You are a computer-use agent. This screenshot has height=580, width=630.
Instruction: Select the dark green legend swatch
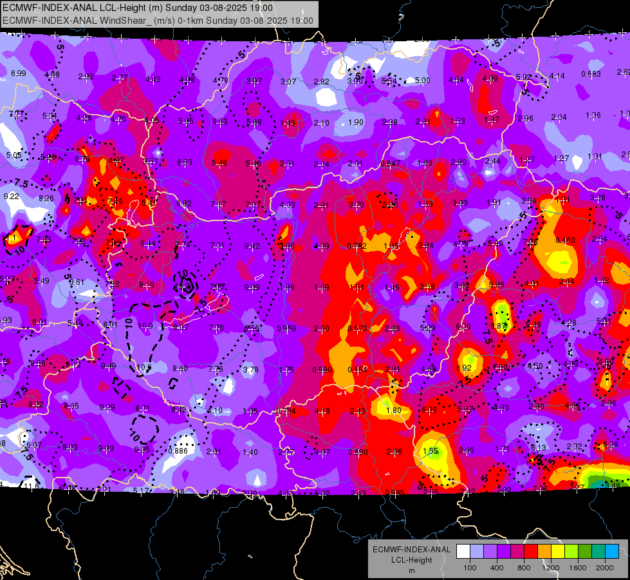tap(584, 551)
